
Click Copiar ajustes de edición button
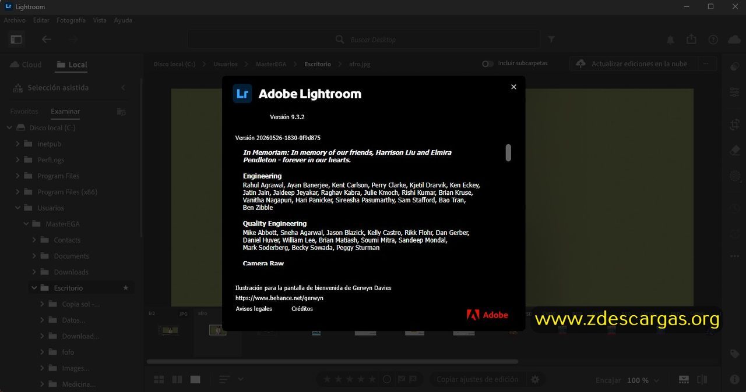[477, 379]
